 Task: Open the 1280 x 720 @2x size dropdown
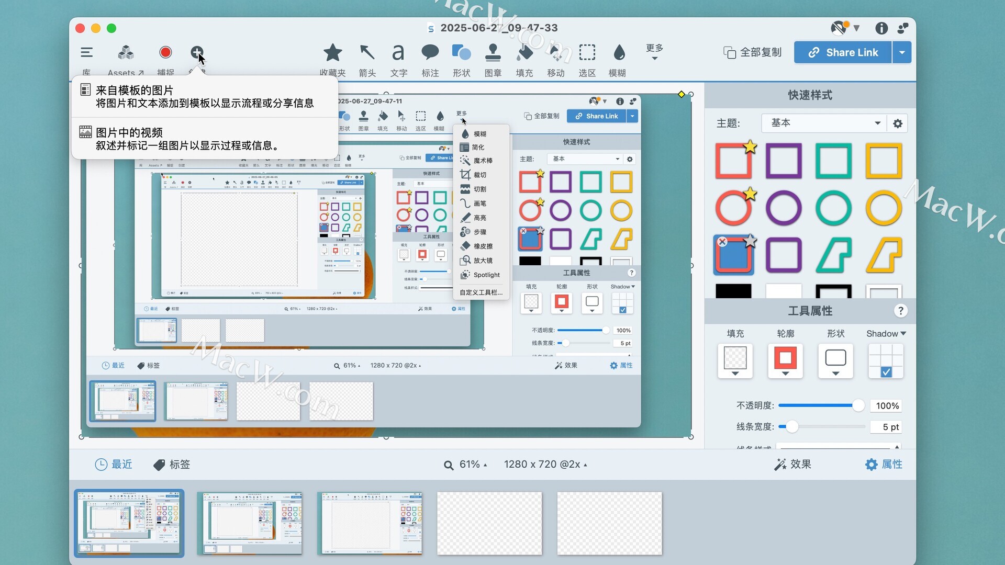545,465
